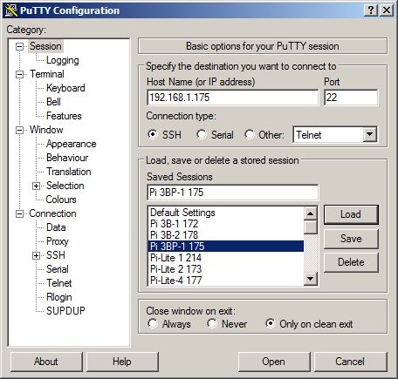398x379 pixels.
Task: Open the Bell settings category
Action: [53, 102]
